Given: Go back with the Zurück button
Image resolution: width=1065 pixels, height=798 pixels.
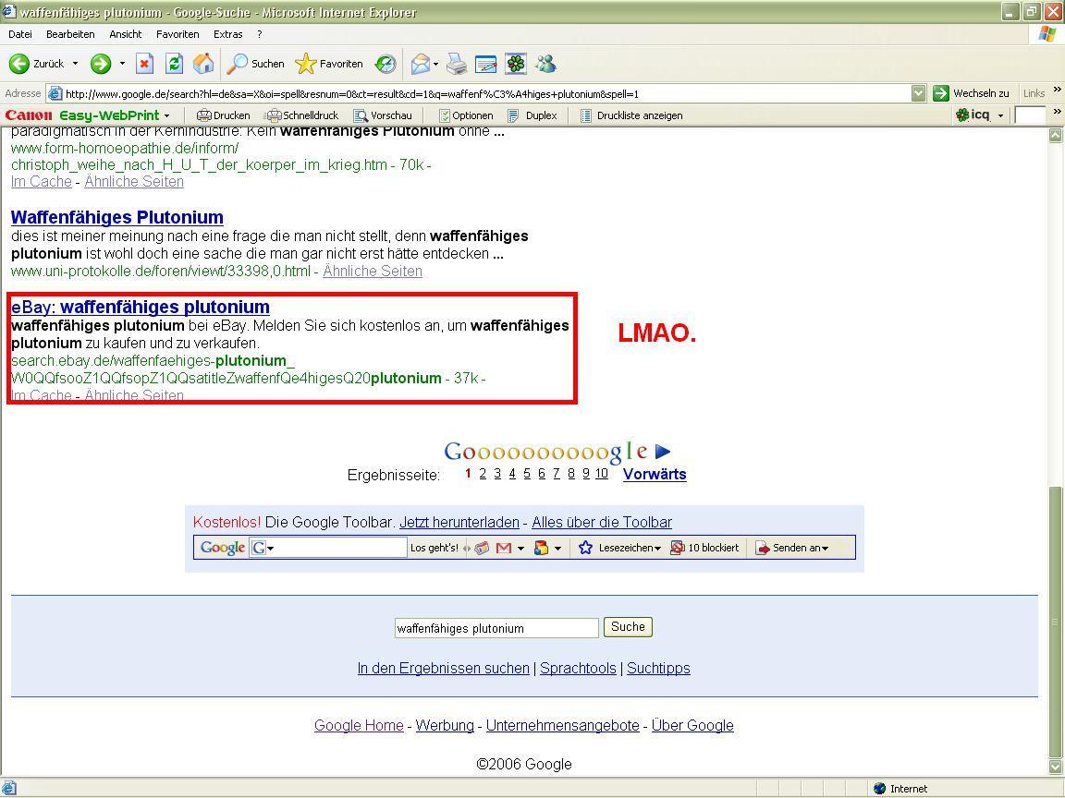Looking at the screenshot, I should [x=37, y=64].
